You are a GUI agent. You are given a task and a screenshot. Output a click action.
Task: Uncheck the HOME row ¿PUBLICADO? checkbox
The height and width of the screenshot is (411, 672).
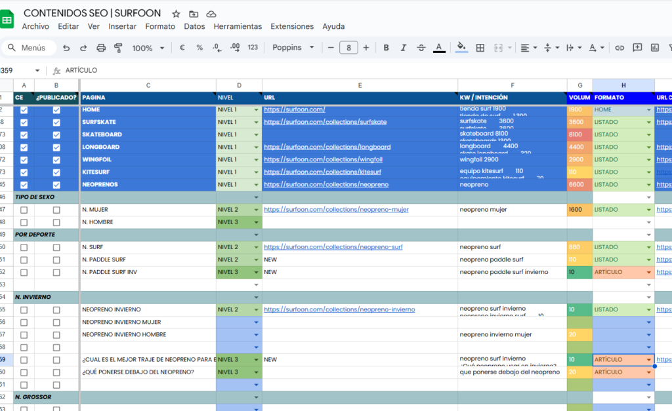point(56,110)
